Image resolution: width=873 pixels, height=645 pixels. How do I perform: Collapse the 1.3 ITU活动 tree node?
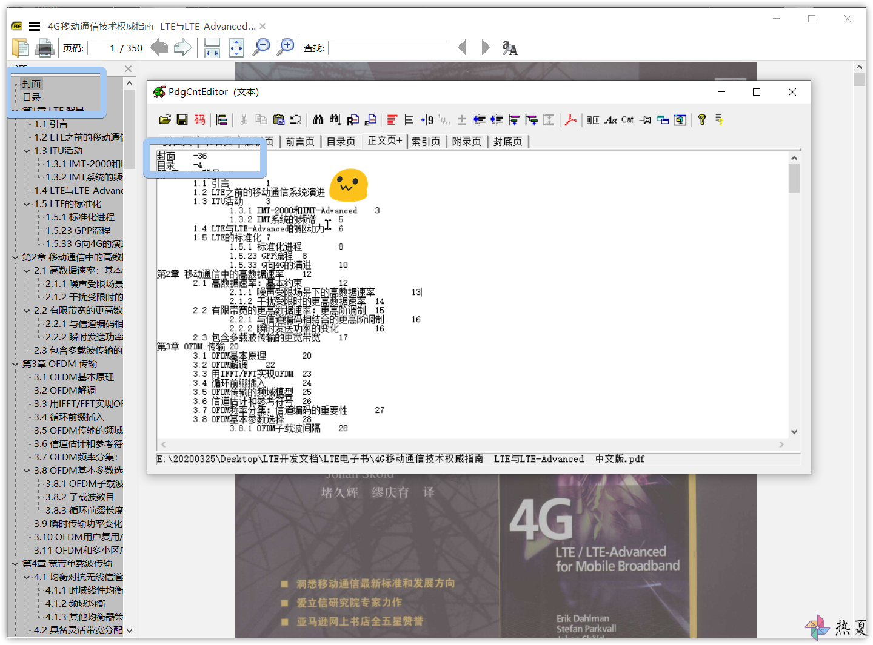pyautogui.click(x=27, y=151)
